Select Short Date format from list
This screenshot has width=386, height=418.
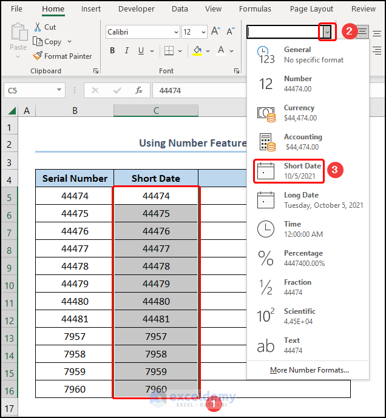pyautogui.click(x=288, y=171)
